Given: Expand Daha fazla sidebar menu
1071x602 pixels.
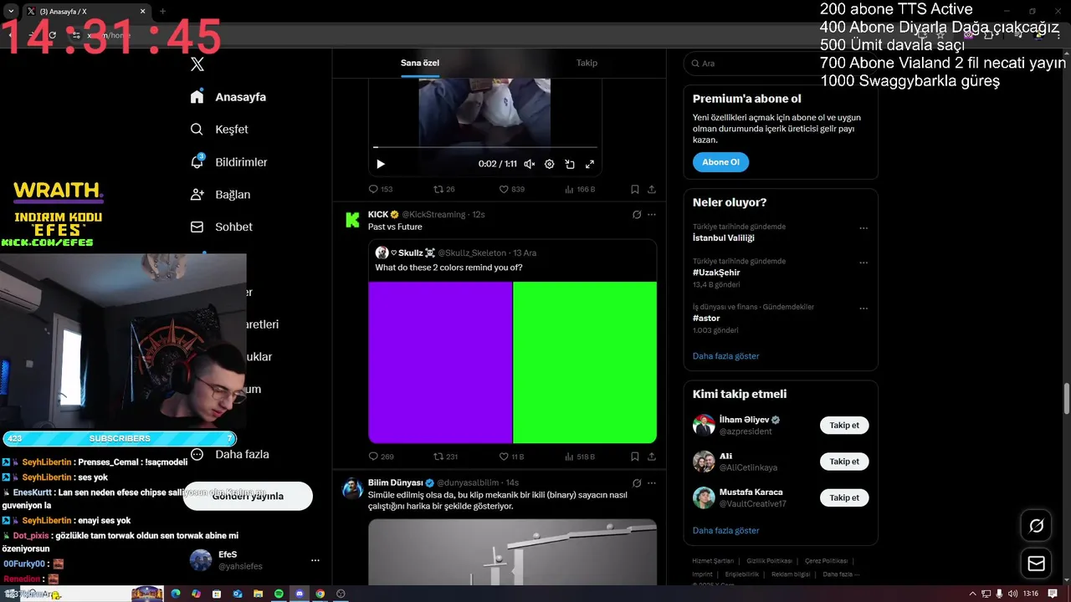Looking at the screenshot, I should tap(229, 454).
